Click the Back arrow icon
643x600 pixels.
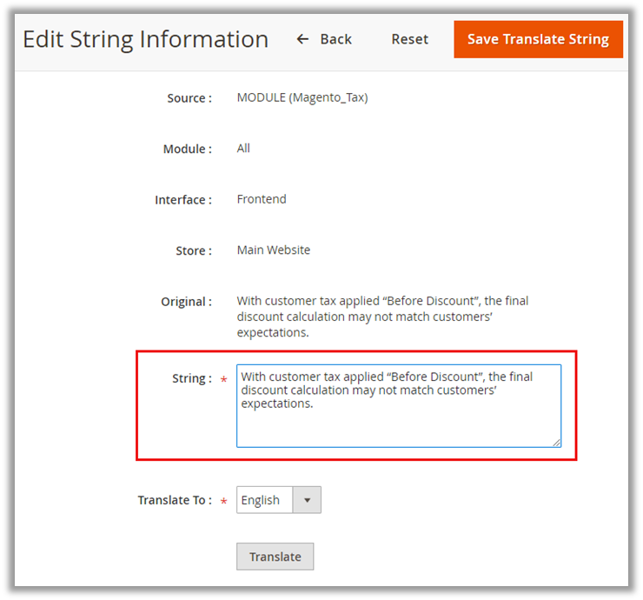(x=302, y=39)
